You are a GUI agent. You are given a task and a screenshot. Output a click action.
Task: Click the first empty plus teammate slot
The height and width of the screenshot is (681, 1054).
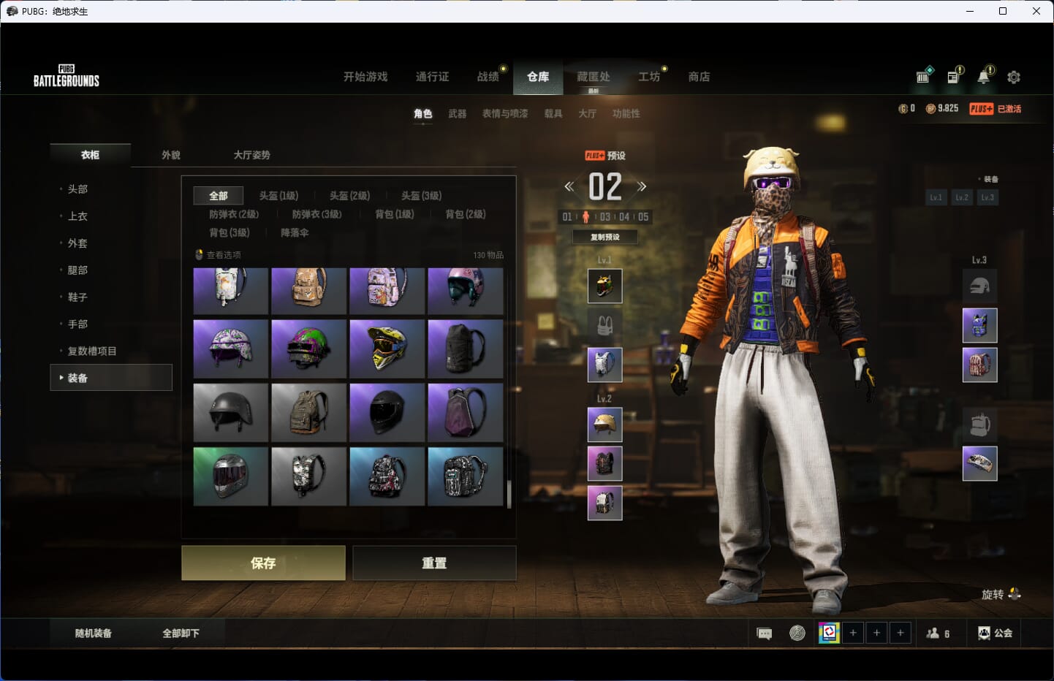853,633
